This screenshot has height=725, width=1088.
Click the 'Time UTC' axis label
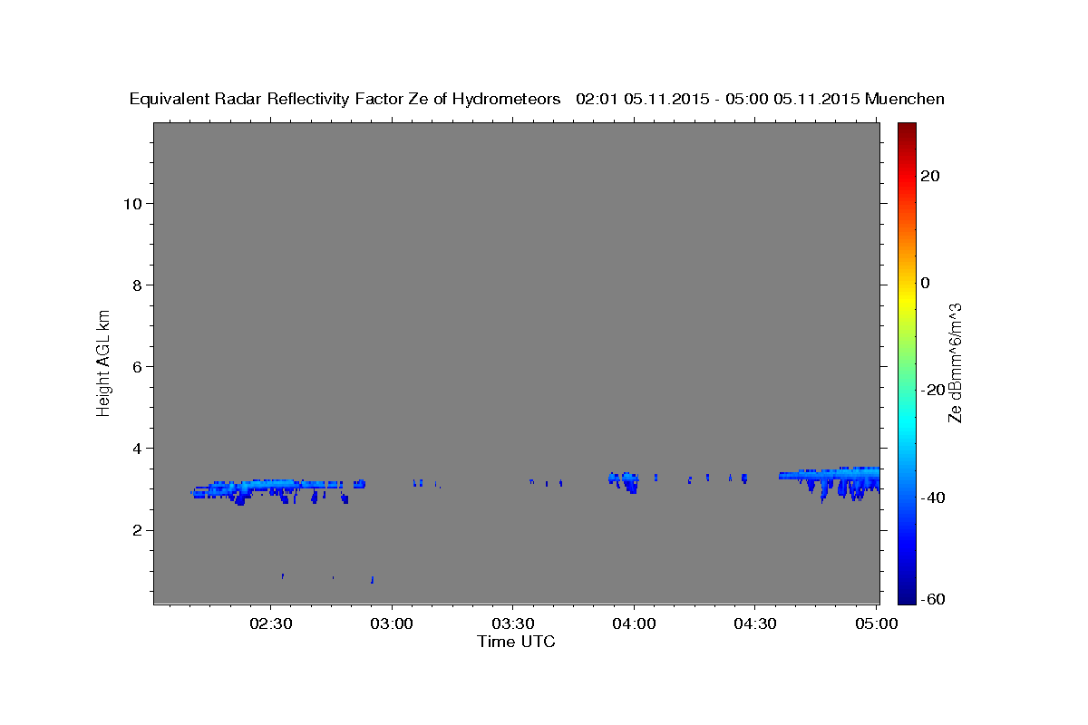coord(516,642)
